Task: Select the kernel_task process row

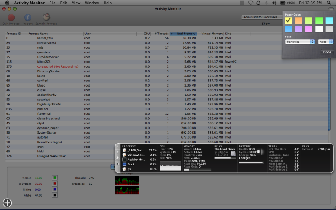Action: (166, 38)
